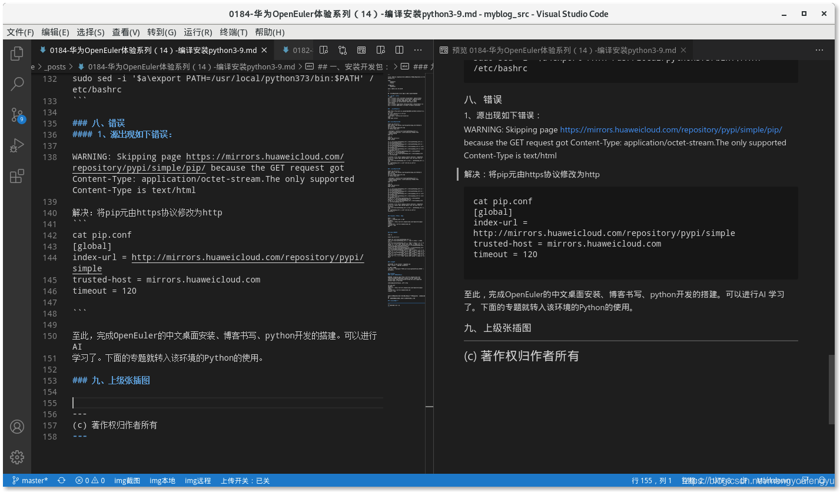Close the python3-9.md editor tab

[x=264, y=50]
